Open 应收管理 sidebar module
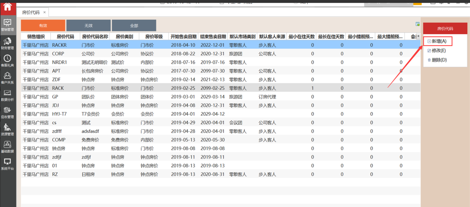This screenshot has height=207, width=470. point(7,112)
